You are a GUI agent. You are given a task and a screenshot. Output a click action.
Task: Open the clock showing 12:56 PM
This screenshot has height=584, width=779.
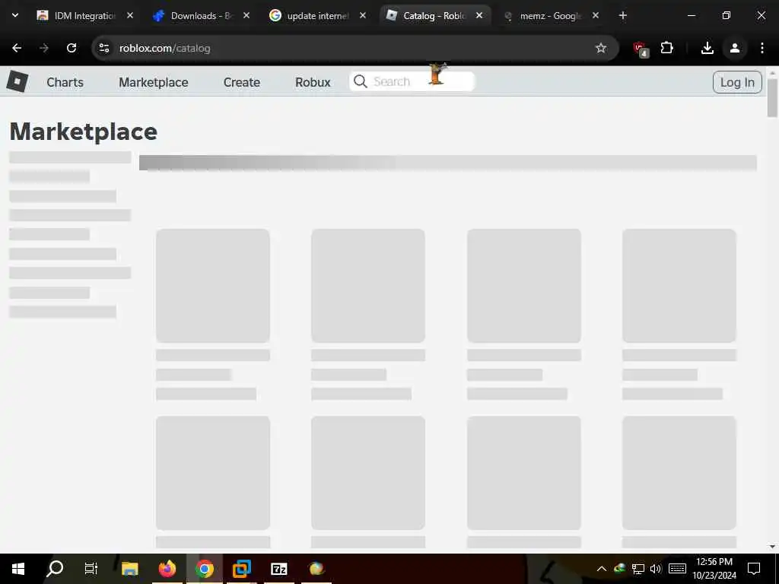[x=714, y=569]
